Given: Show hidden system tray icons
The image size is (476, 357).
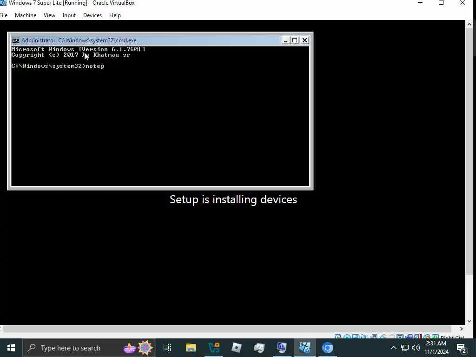Looking at the screenshot, I should tap(393, 348).
